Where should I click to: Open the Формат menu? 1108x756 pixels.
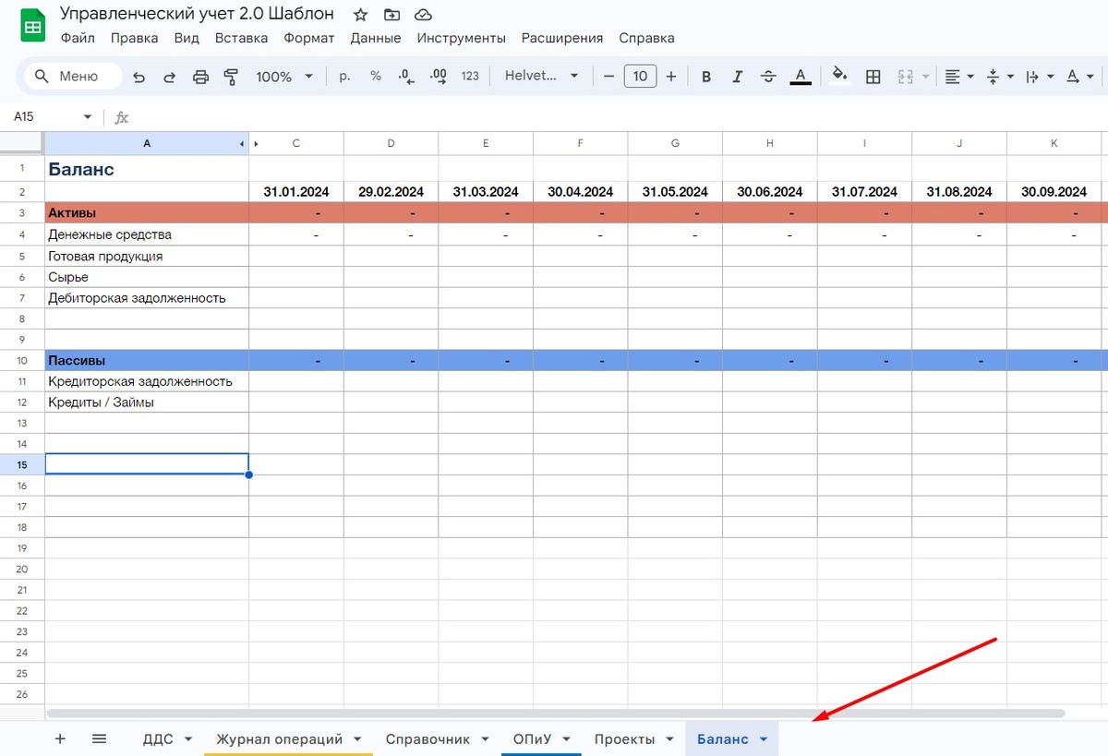point(309,38)
